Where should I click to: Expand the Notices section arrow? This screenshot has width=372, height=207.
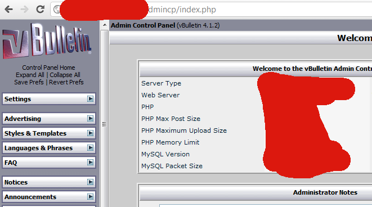90,182
